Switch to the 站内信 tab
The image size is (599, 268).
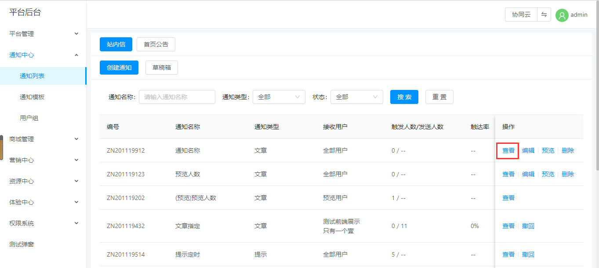coord(116,44)
